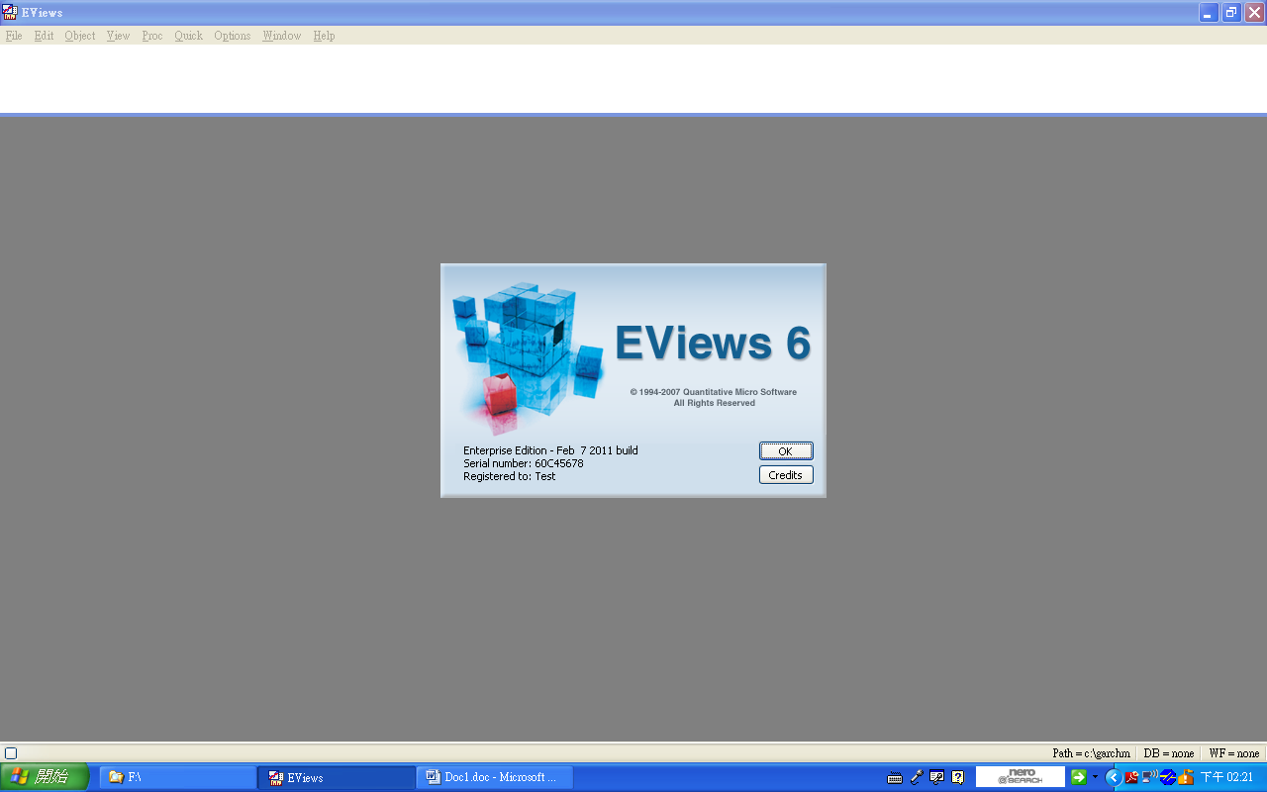Click the EViews taskbar button

(x=337, y=777)
